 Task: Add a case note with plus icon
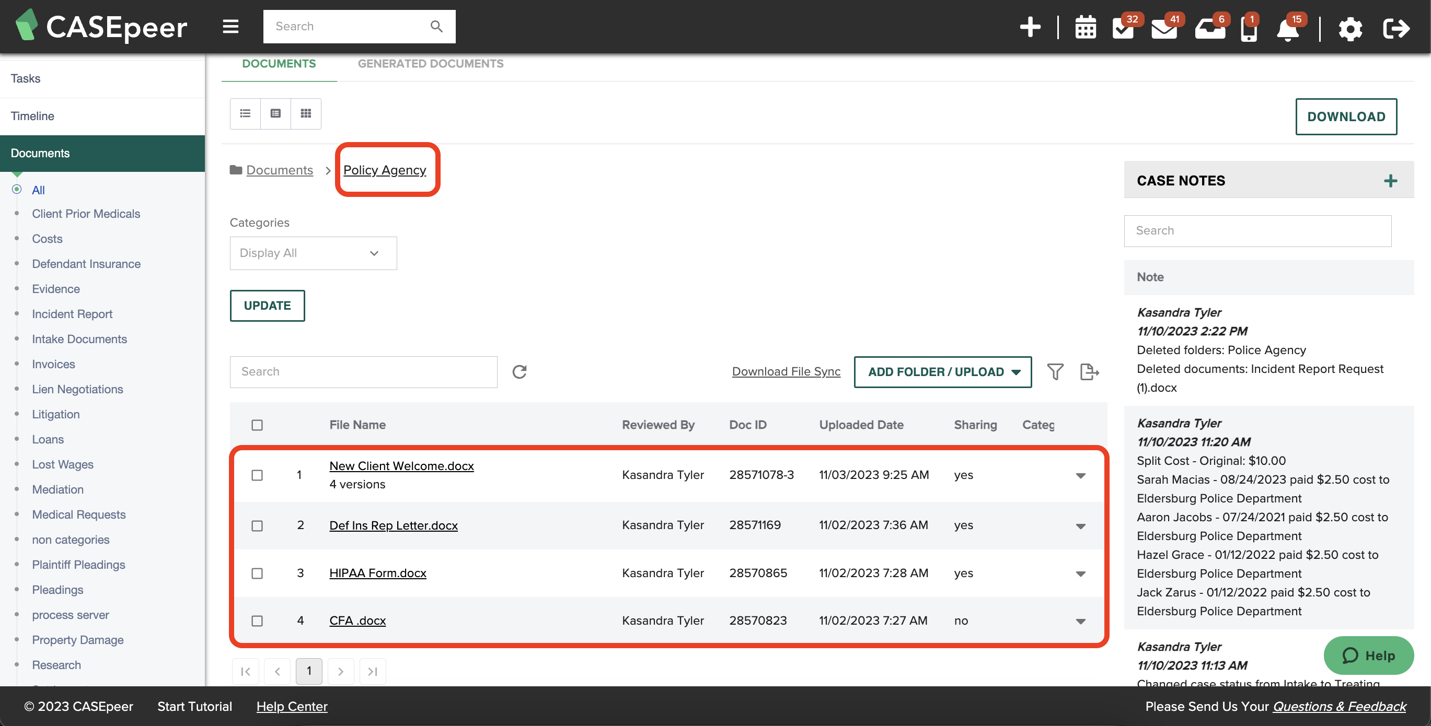[x=1390, y=180]
